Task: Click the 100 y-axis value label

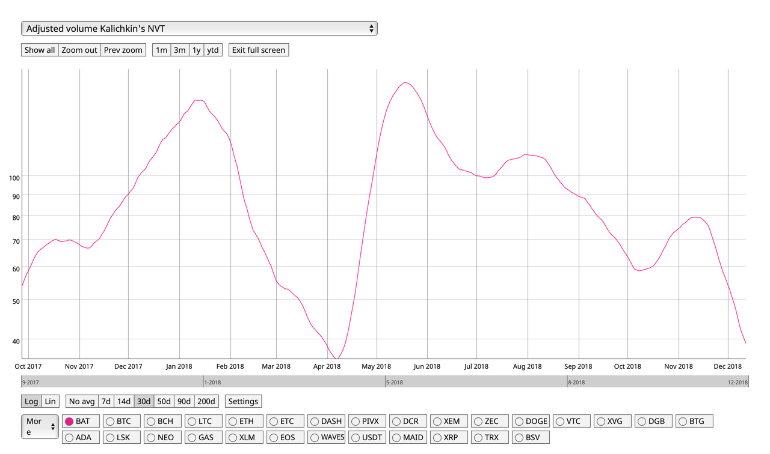Action: [14, 178]
